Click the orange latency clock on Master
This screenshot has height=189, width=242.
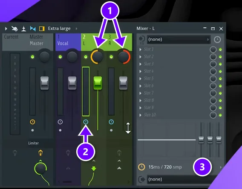click(32, 122)
